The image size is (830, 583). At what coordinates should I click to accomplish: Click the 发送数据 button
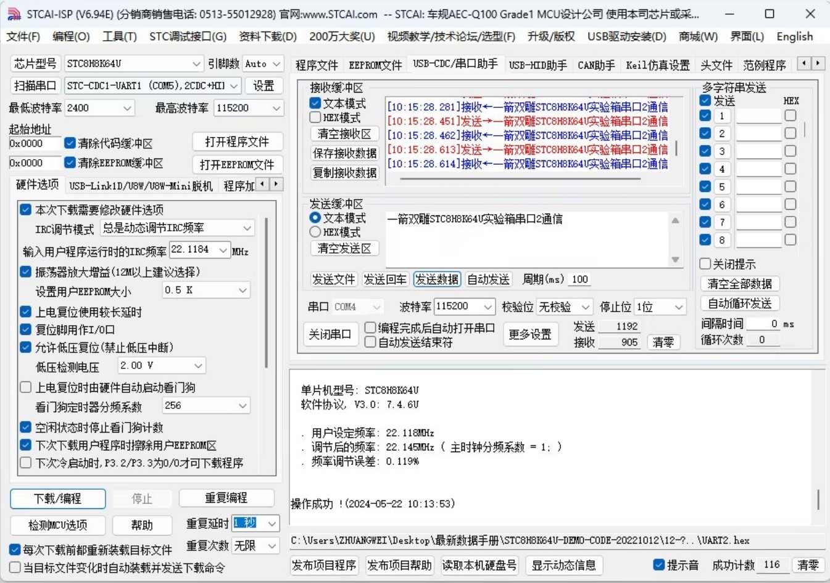437,279
